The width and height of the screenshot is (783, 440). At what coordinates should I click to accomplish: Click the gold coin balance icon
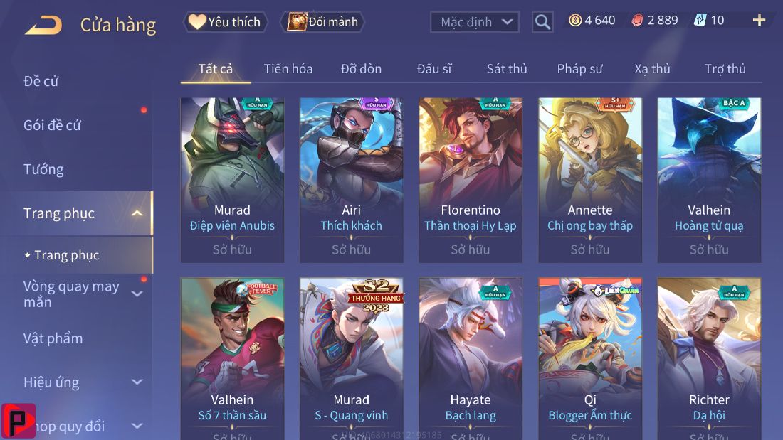pos(575,21)
